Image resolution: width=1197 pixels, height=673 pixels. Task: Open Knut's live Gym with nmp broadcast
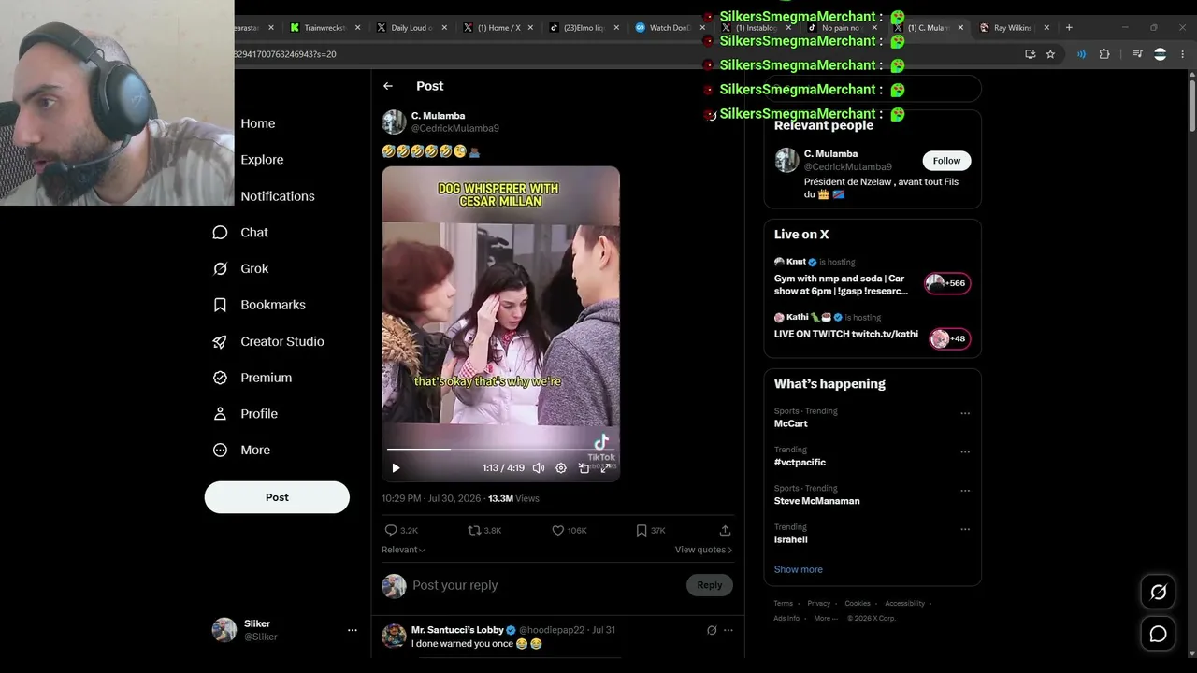click(x=873, y=278)
